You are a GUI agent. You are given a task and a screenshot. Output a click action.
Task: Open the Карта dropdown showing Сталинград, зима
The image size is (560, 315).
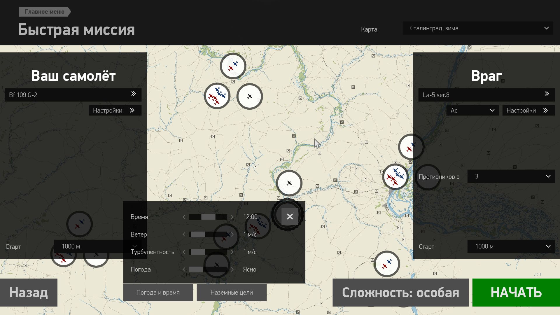coord(478,28)
